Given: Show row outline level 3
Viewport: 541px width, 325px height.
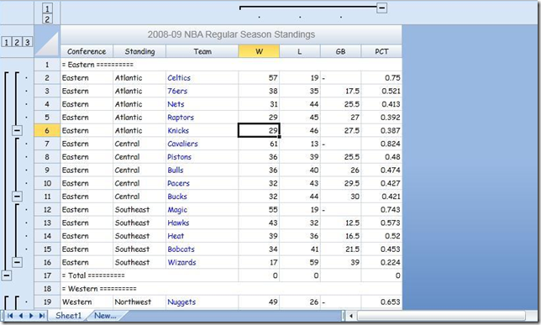Looking at the screenshot, I should tap(27, 42).
